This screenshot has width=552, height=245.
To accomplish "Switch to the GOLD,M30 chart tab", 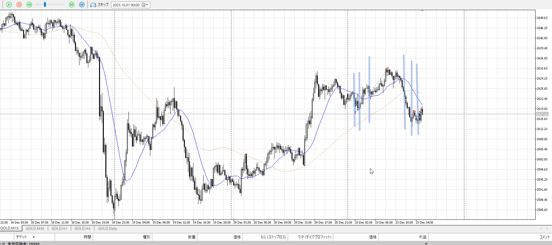I will point(35,229).
